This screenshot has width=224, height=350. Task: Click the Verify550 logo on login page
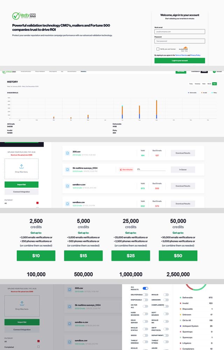coord(24,16)
